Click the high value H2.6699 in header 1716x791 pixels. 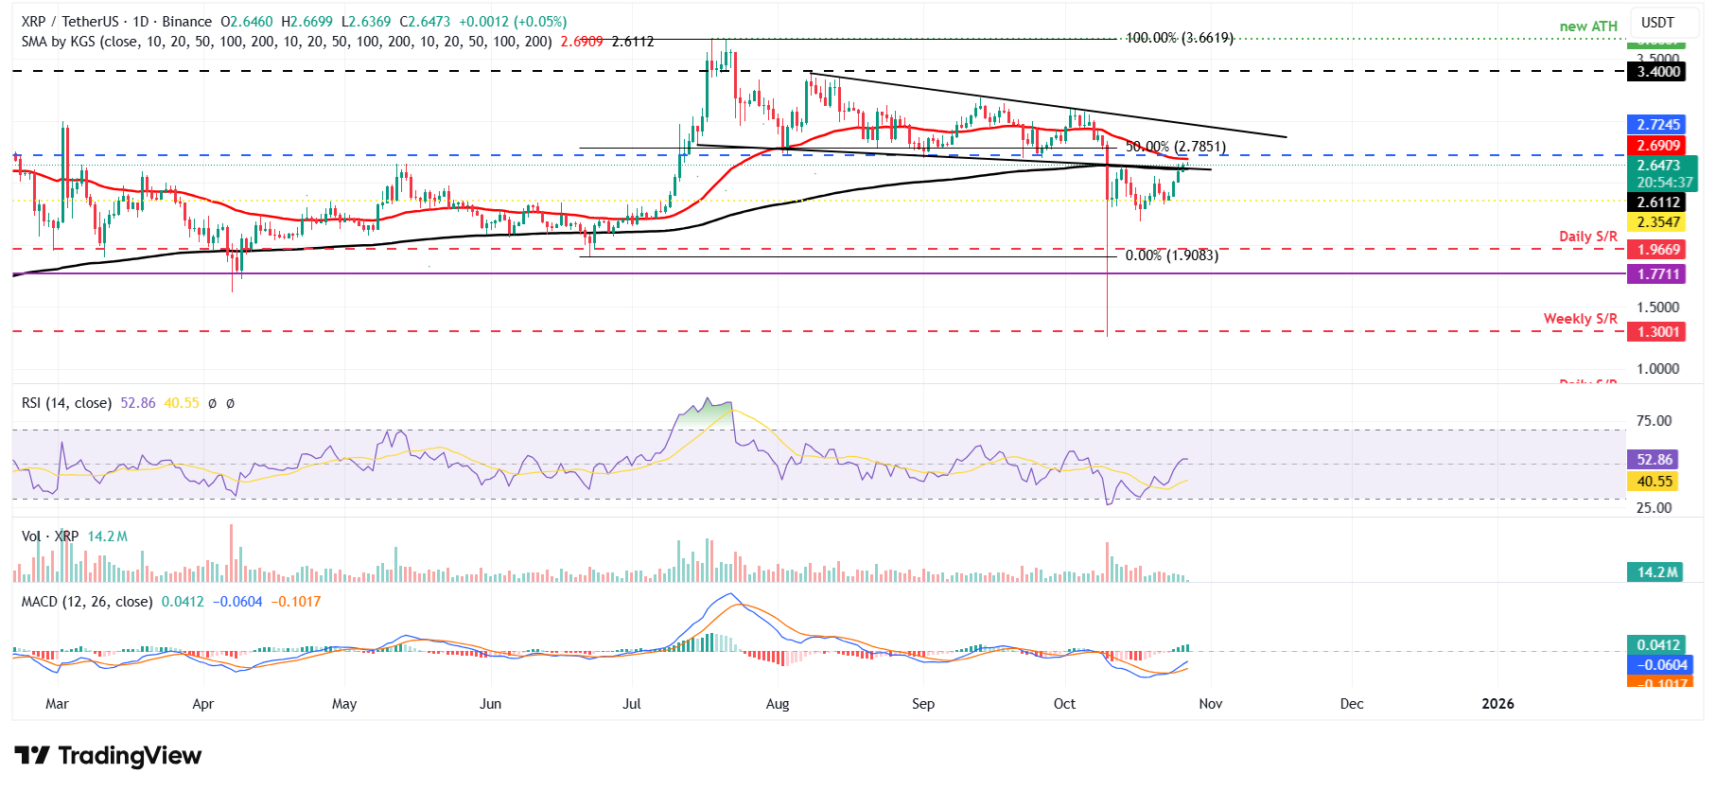[x=306, y=22]
